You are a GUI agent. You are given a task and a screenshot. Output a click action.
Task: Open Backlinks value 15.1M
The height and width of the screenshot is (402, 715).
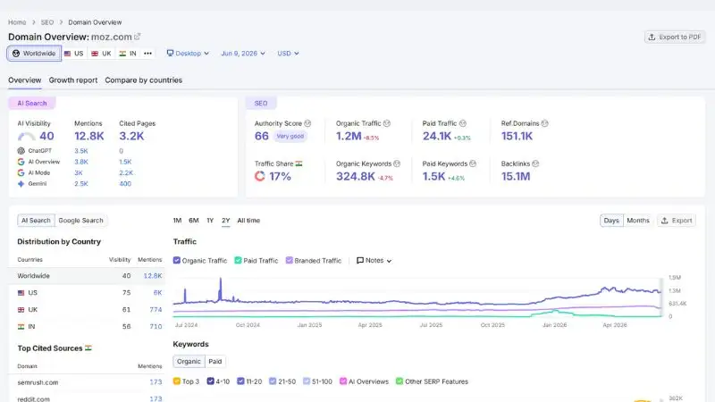tap(516, 176)
